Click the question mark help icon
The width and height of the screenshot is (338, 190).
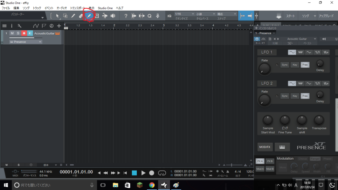[x=126, y=16]
